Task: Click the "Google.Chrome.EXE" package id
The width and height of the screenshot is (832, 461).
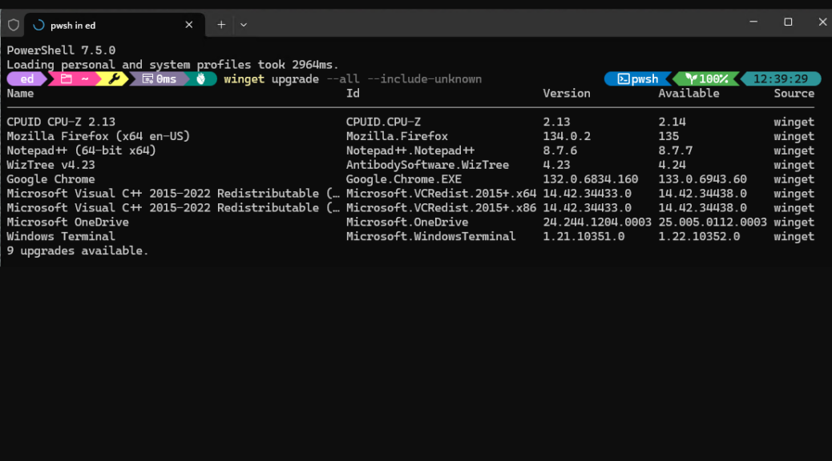Action: click(x=404, y=179)
